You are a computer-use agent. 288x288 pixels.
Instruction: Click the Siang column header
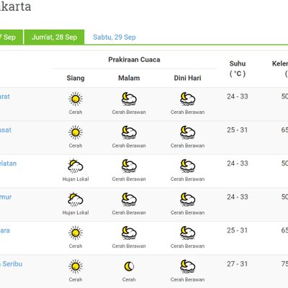click(x=76, y=78)
